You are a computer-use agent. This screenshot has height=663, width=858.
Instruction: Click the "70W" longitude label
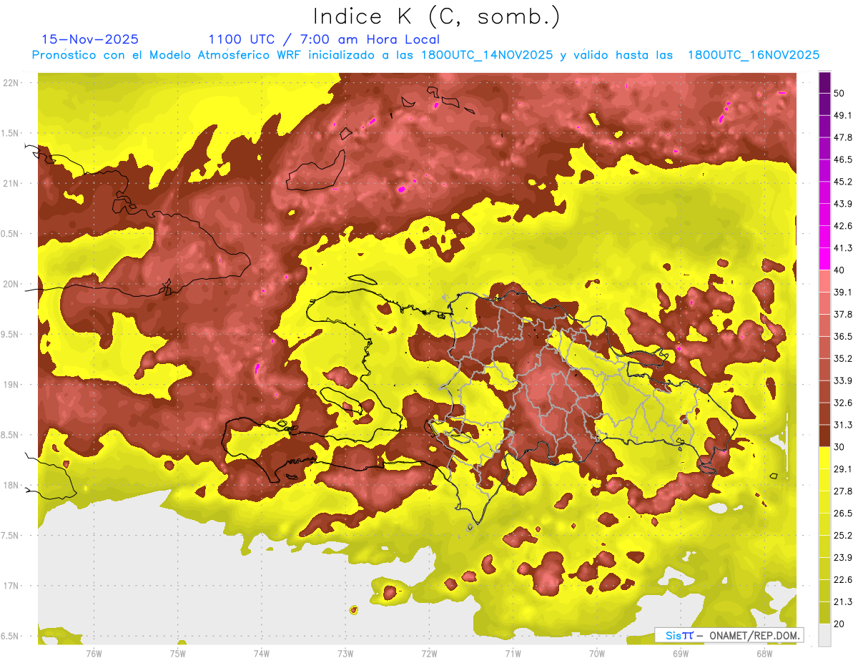pyautogui.click(x=596, y=654)
